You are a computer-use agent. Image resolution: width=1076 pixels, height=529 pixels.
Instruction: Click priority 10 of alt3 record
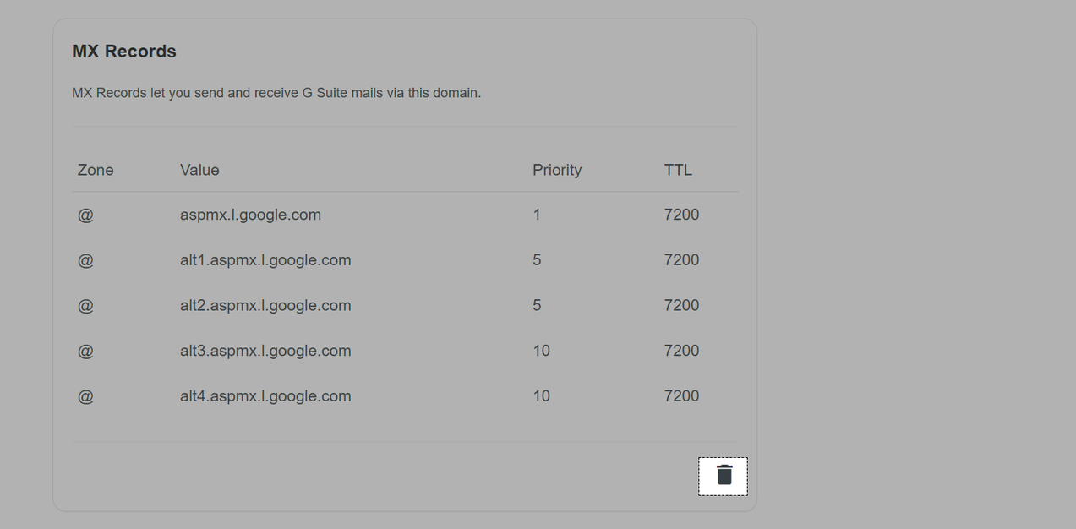pyautogui.click(x=541, y=351)
